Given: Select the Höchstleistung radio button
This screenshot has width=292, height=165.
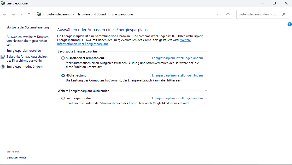Looking at the screenshot, I should (x=63, y=75).
